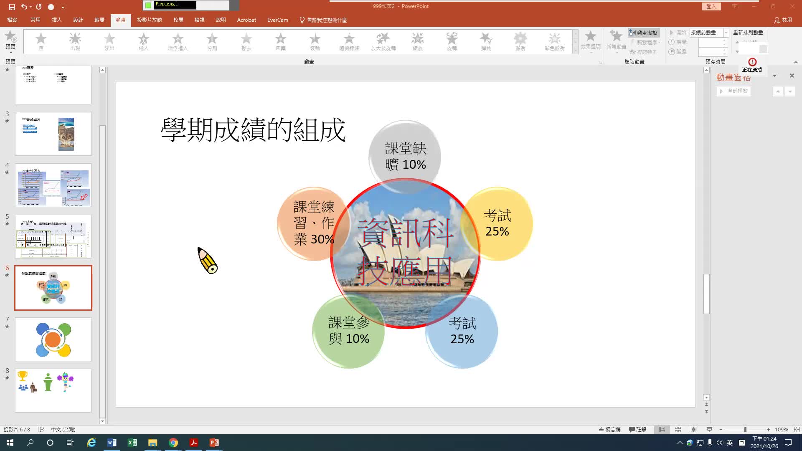Select slide 4 thumbnail with charts
Viewport: 802px width, 451px height.
pos(53,185)
